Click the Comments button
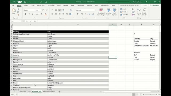The width and height of the screenshot is (171, 96). click(x=154, y=5)
